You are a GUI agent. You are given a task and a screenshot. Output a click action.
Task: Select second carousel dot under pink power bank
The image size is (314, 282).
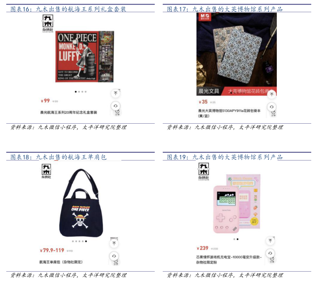pyautogui.click(x=237, y=239)
